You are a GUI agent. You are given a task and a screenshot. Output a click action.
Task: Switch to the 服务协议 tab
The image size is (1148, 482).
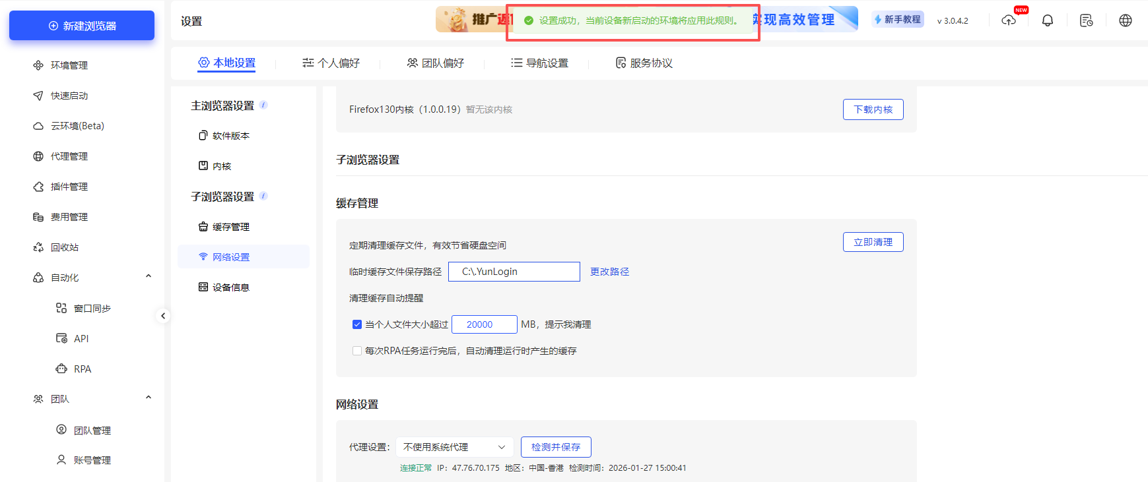click(644, 63)
